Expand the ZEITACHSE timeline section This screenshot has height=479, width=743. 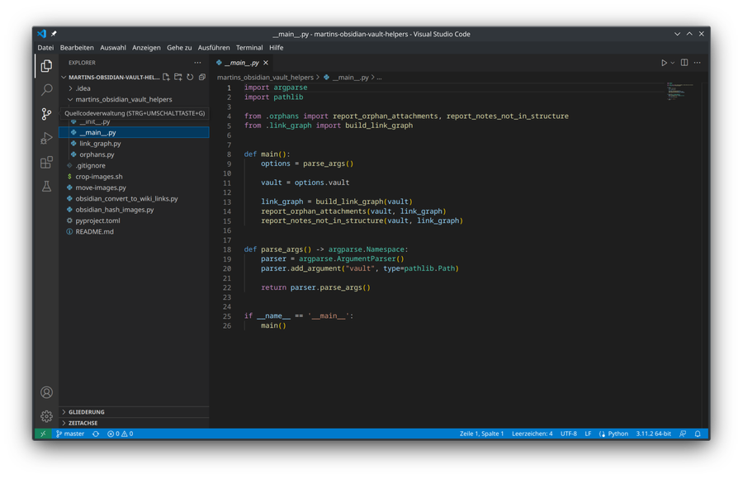pyautogui.click(x=134, y=423)
